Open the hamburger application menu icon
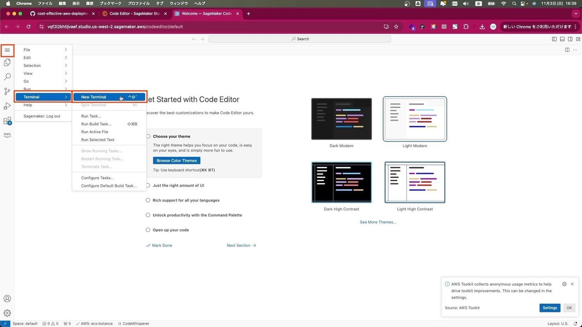The image size is (582, 327). (x=7, y=50)
